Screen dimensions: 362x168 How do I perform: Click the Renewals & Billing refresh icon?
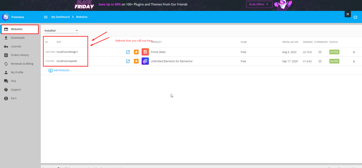coord(6,64)
